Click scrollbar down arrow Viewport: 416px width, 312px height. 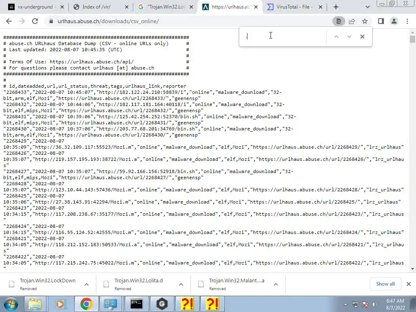(412, 269)
